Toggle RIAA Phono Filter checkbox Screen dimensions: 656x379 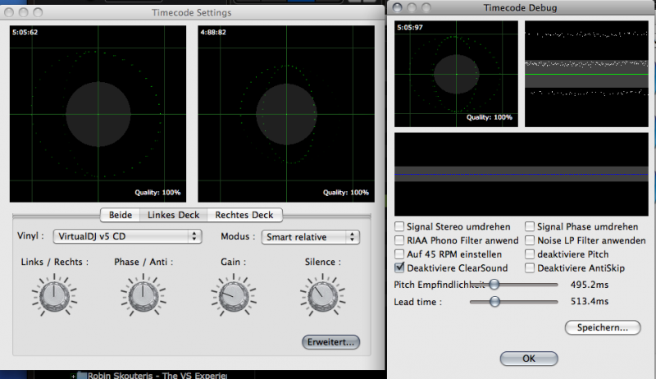(400, 240)
